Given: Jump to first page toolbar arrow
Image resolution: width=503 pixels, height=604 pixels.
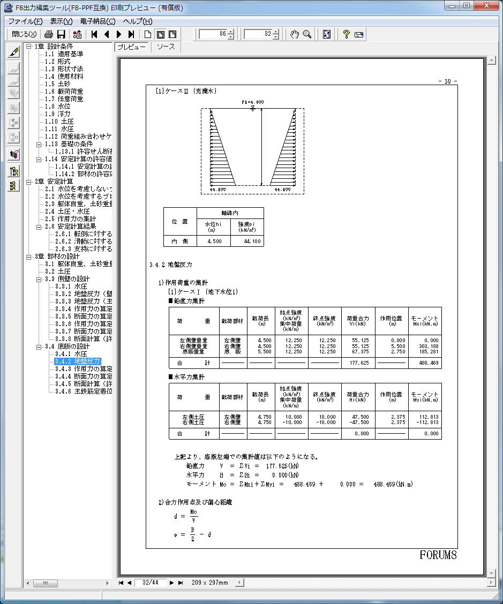Looking at the screenshot, I should click(x=94, y=34).
